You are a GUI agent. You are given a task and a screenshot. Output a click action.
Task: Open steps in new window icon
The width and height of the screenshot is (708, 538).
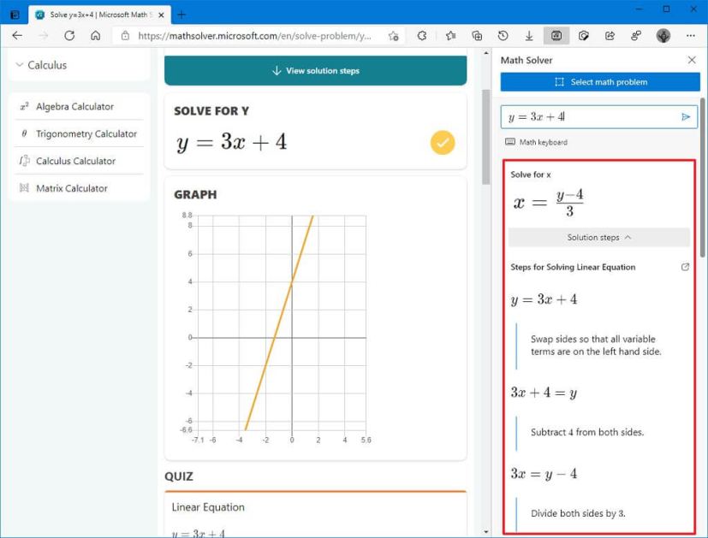(685, 267)
